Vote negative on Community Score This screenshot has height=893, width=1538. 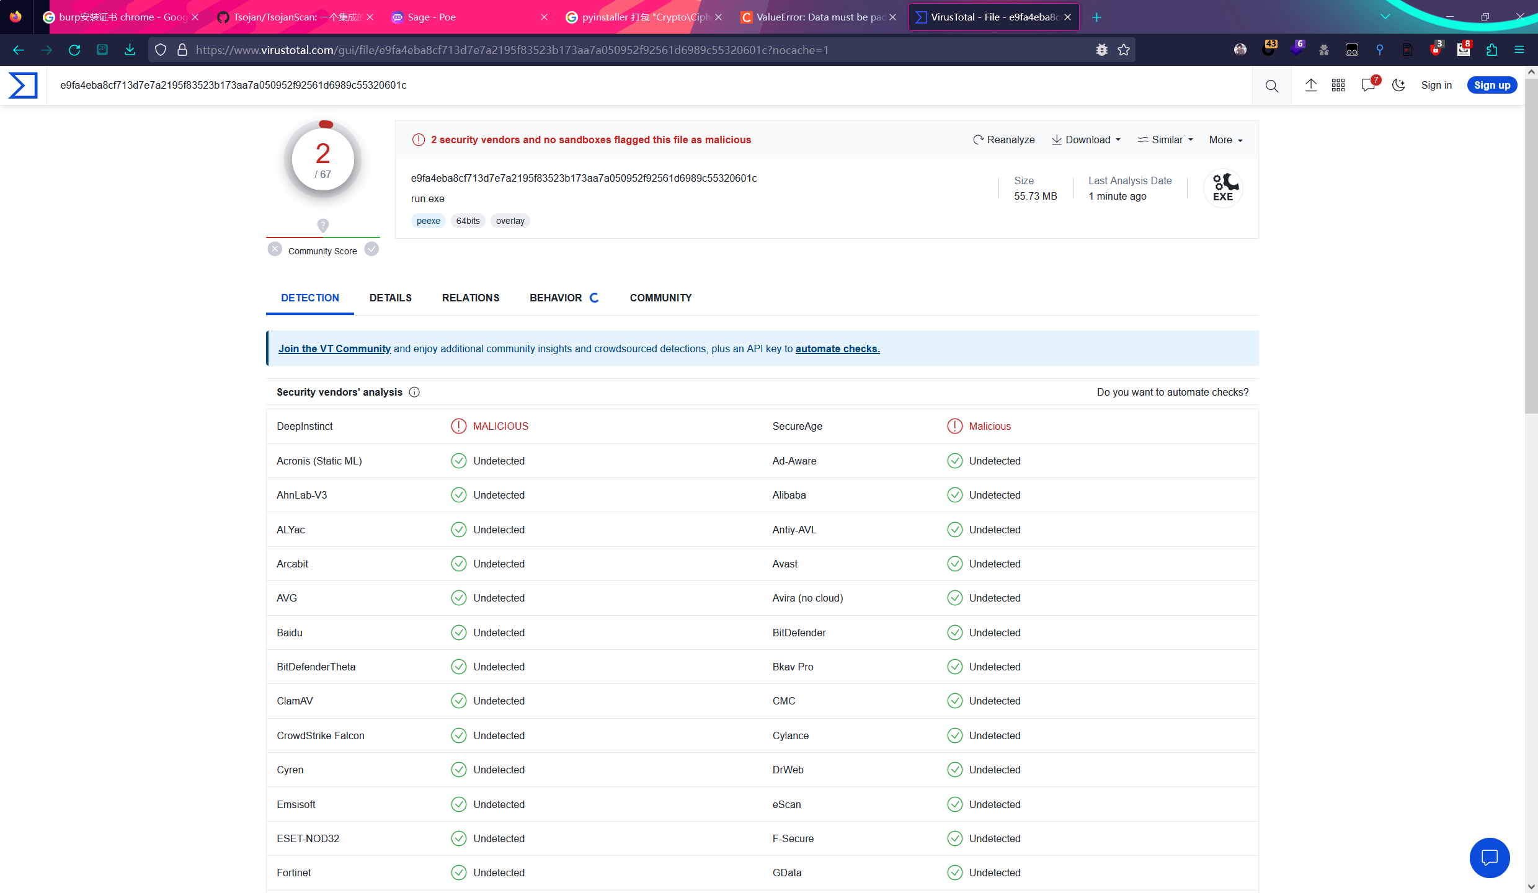[x=275, y=249]
